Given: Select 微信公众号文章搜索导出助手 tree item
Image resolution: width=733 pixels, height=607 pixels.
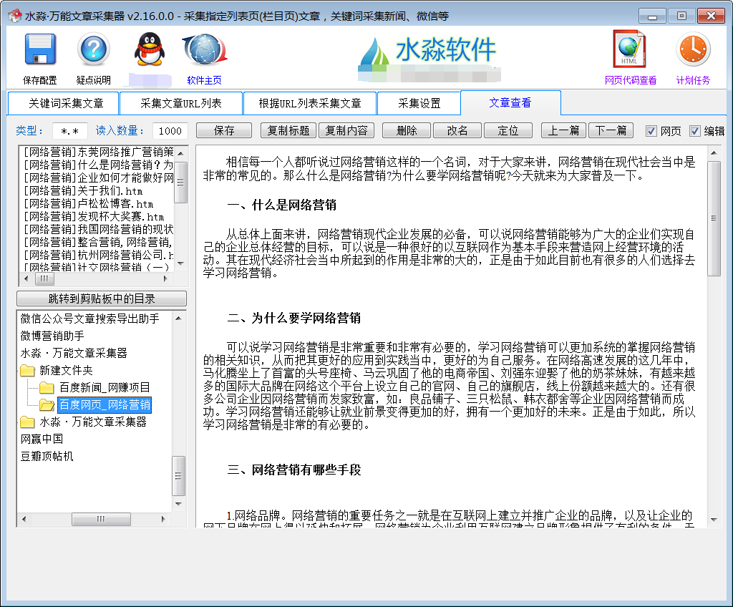Looking at the screenshot, I should click(89, 319).
